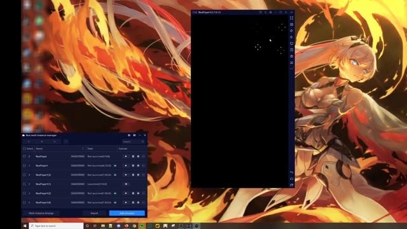Click the multi-instance manager Search field
This screenshot has width=407, height=229.
(133, 142)
